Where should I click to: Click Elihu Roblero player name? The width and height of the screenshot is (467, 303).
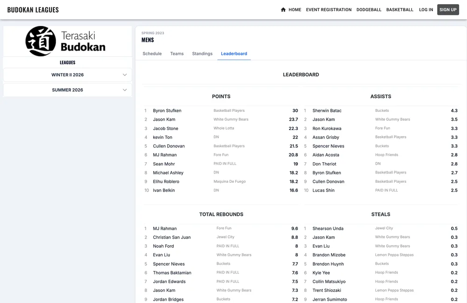pyautogui.click(x=166, y=181)
